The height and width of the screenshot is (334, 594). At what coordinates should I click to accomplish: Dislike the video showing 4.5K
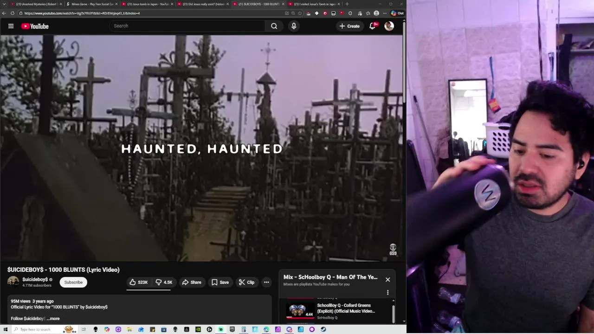[x=164, y=282]
